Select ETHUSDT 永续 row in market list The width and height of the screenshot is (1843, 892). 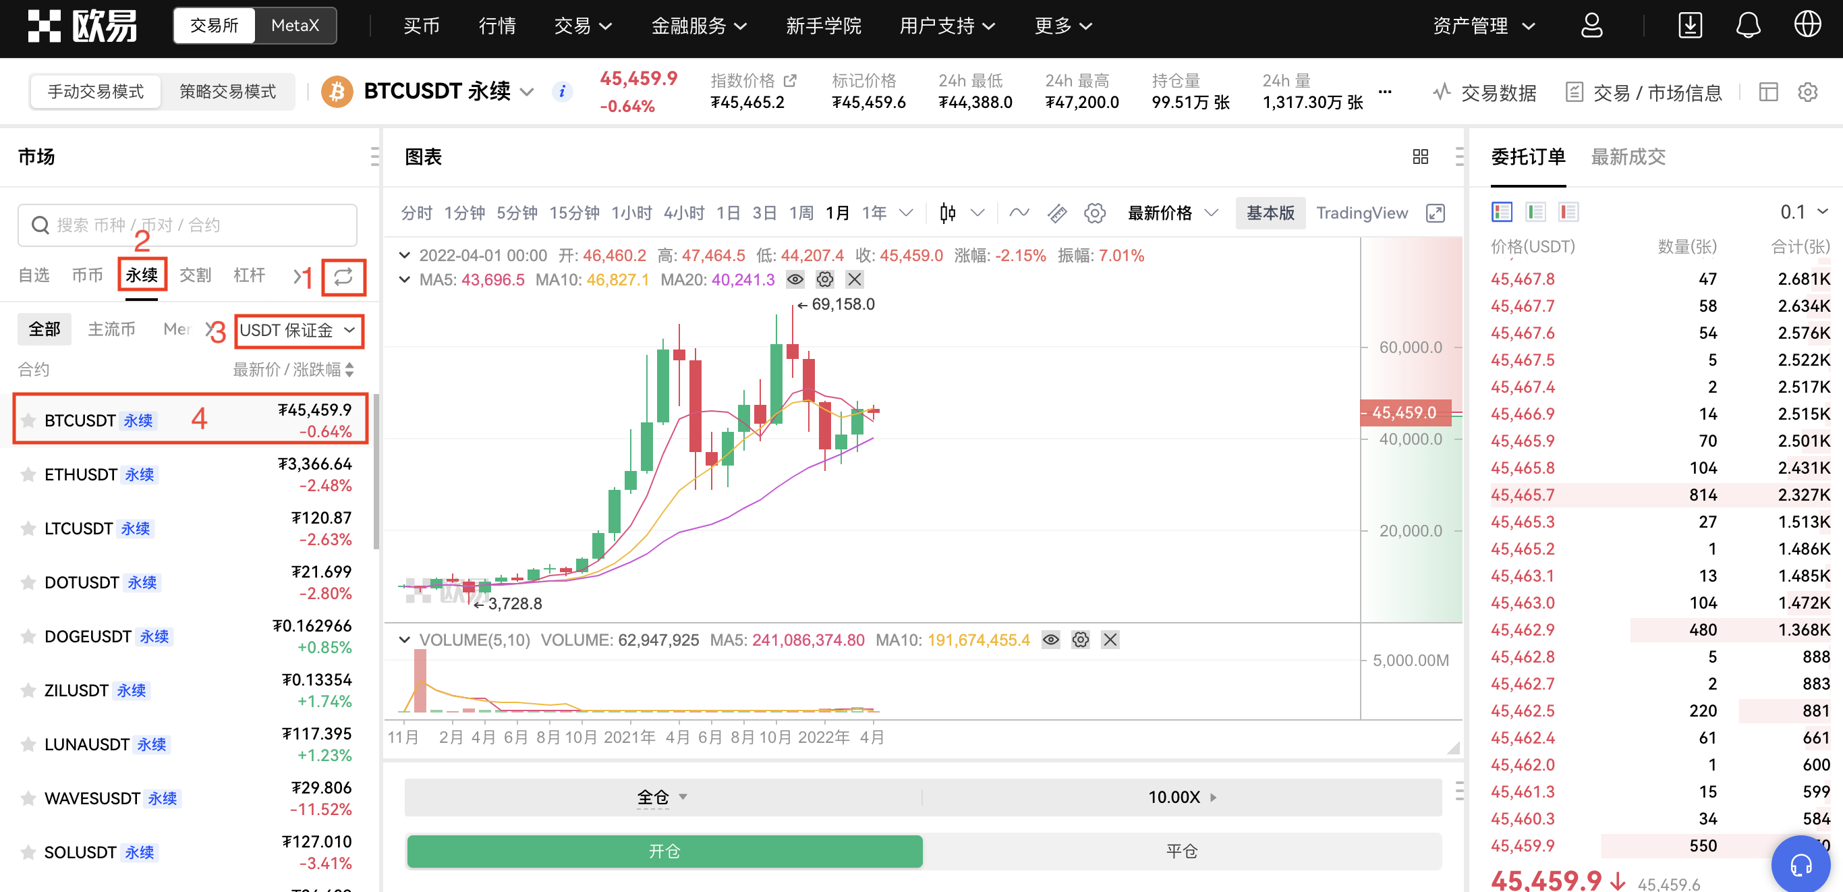coord(188,474)
